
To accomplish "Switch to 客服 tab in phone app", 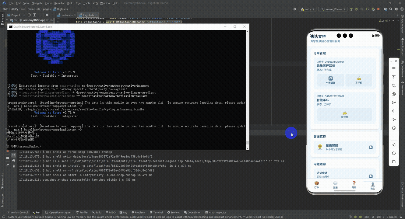I will [x=335, y=185].
